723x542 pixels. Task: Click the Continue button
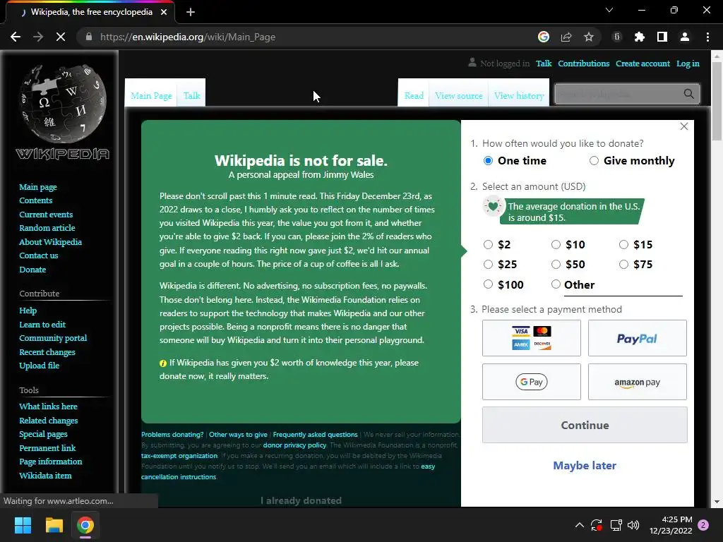(585, 425)
